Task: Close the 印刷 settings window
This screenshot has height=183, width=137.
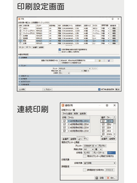Action: [118, 19]
